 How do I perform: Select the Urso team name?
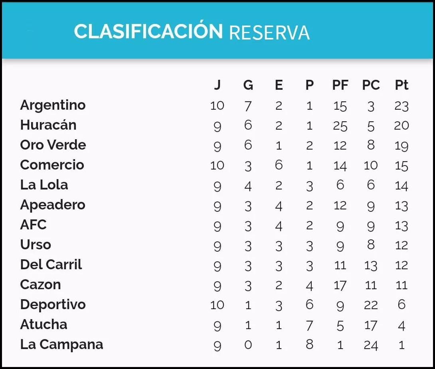click(x=36, y=245)
